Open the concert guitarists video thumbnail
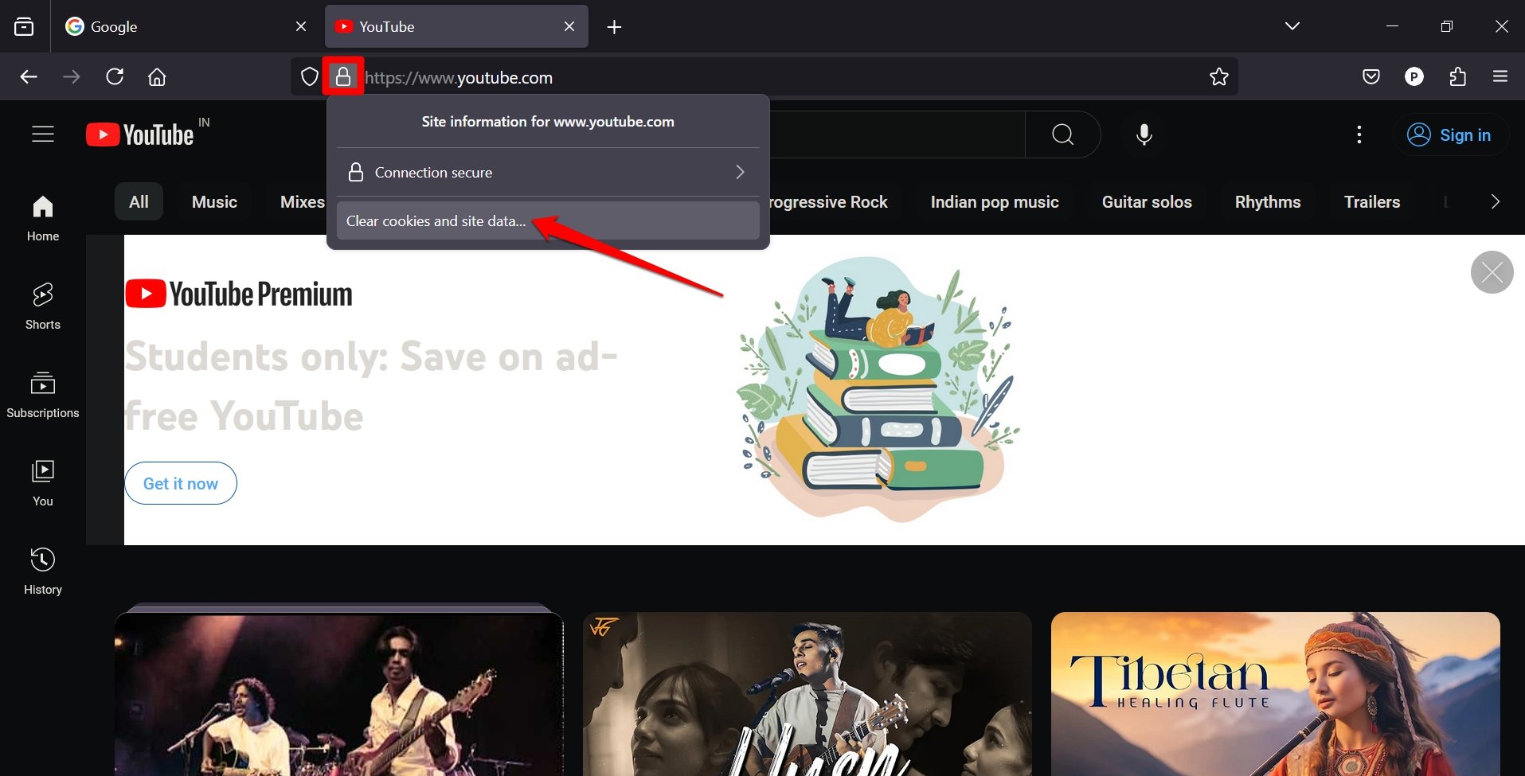Screen dimensions: 1525x776 338,694
